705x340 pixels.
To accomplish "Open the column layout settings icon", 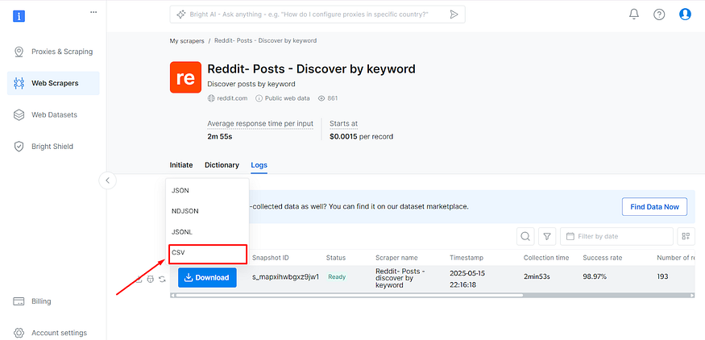I will point(686,236).
